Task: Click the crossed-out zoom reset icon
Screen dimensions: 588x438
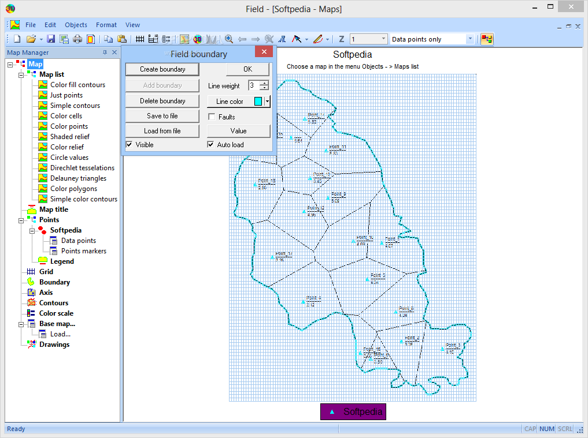Action: 269,39
